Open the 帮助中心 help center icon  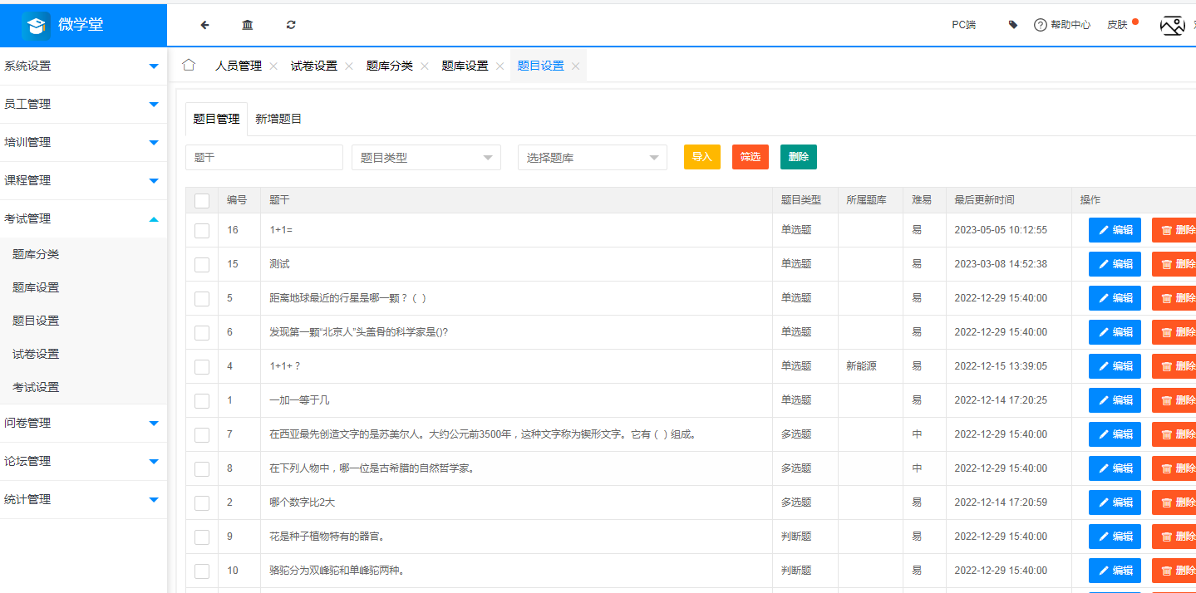coord(1041,25)
